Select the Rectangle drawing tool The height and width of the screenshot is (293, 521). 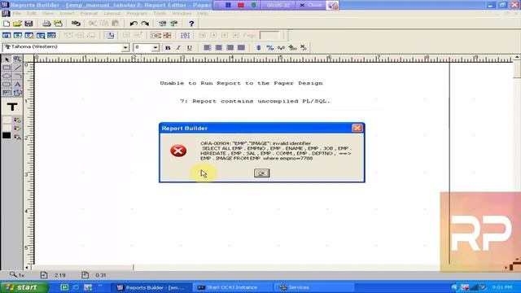click(x=7, y=68)
